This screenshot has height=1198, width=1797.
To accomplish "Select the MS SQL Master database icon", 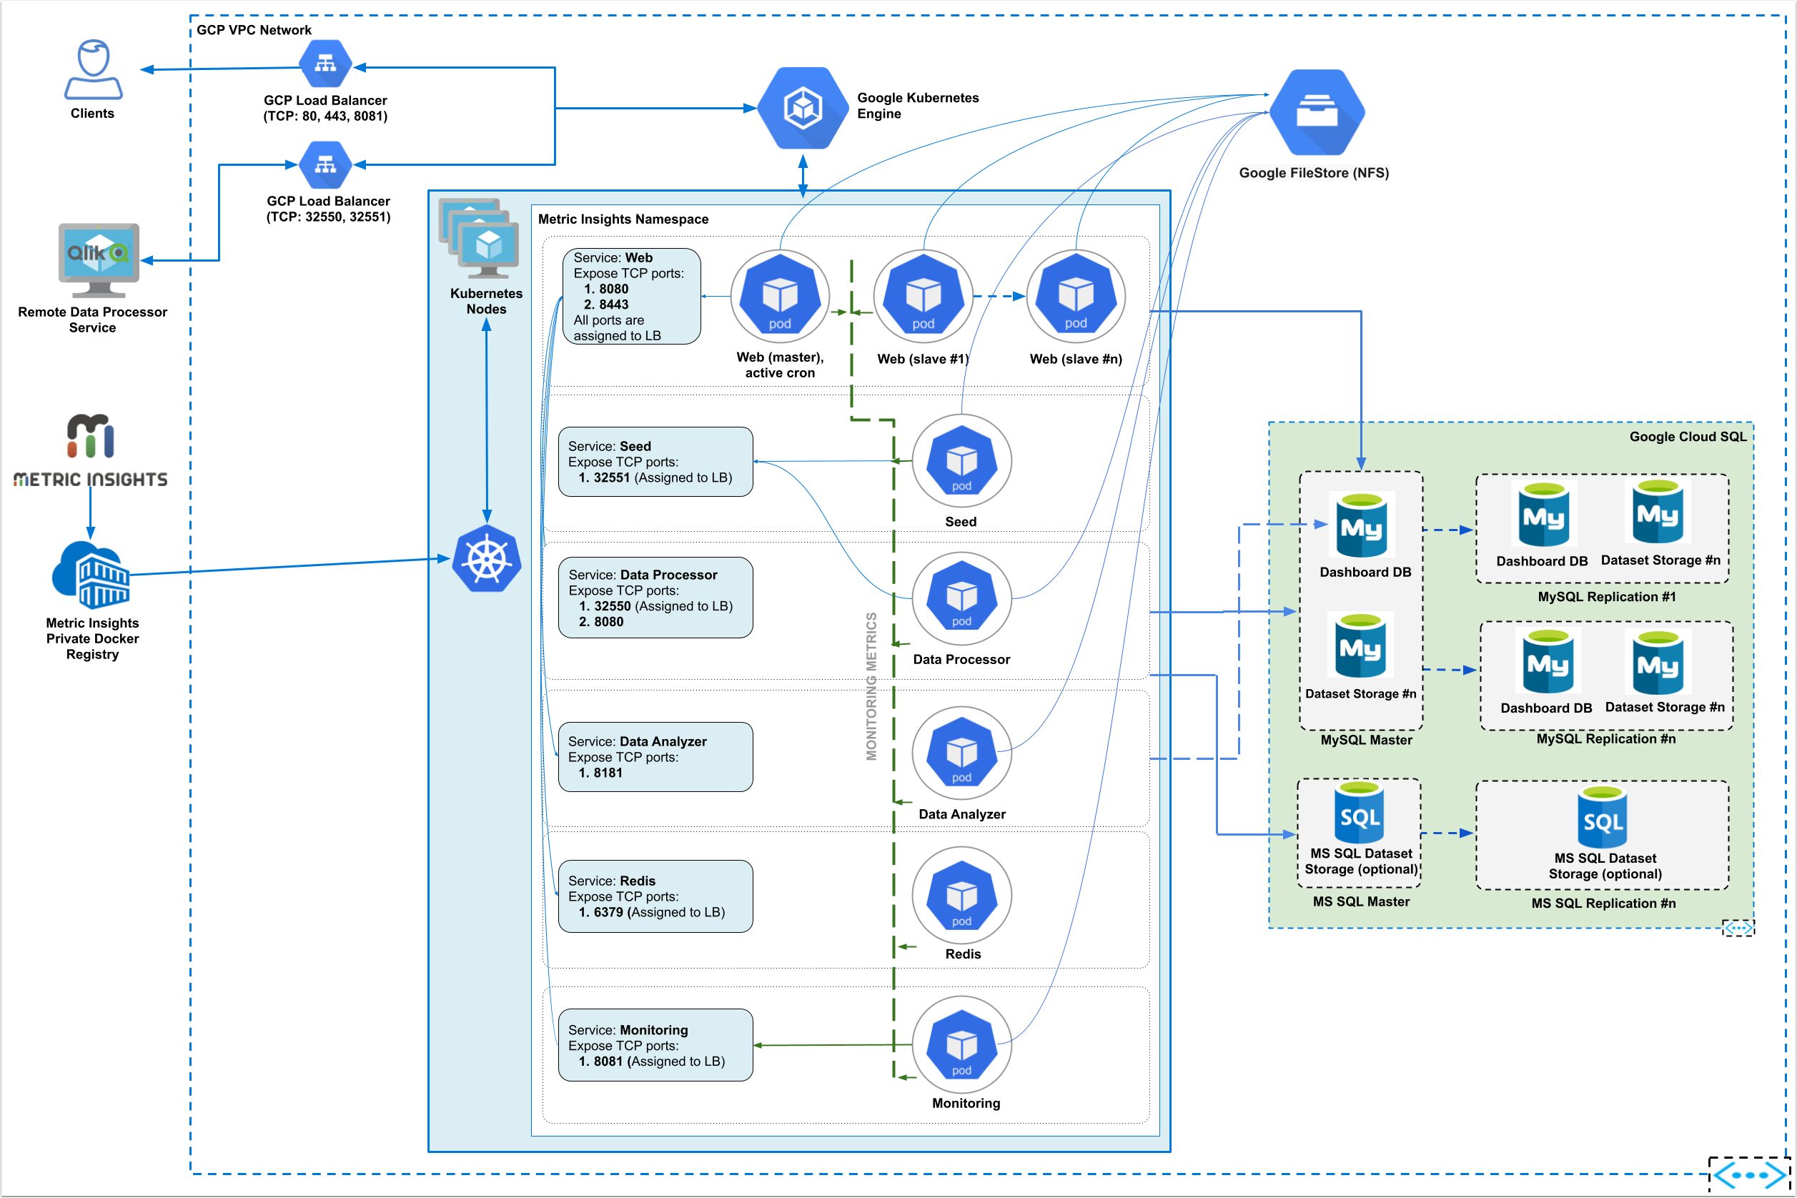I will pos(1360,813).
